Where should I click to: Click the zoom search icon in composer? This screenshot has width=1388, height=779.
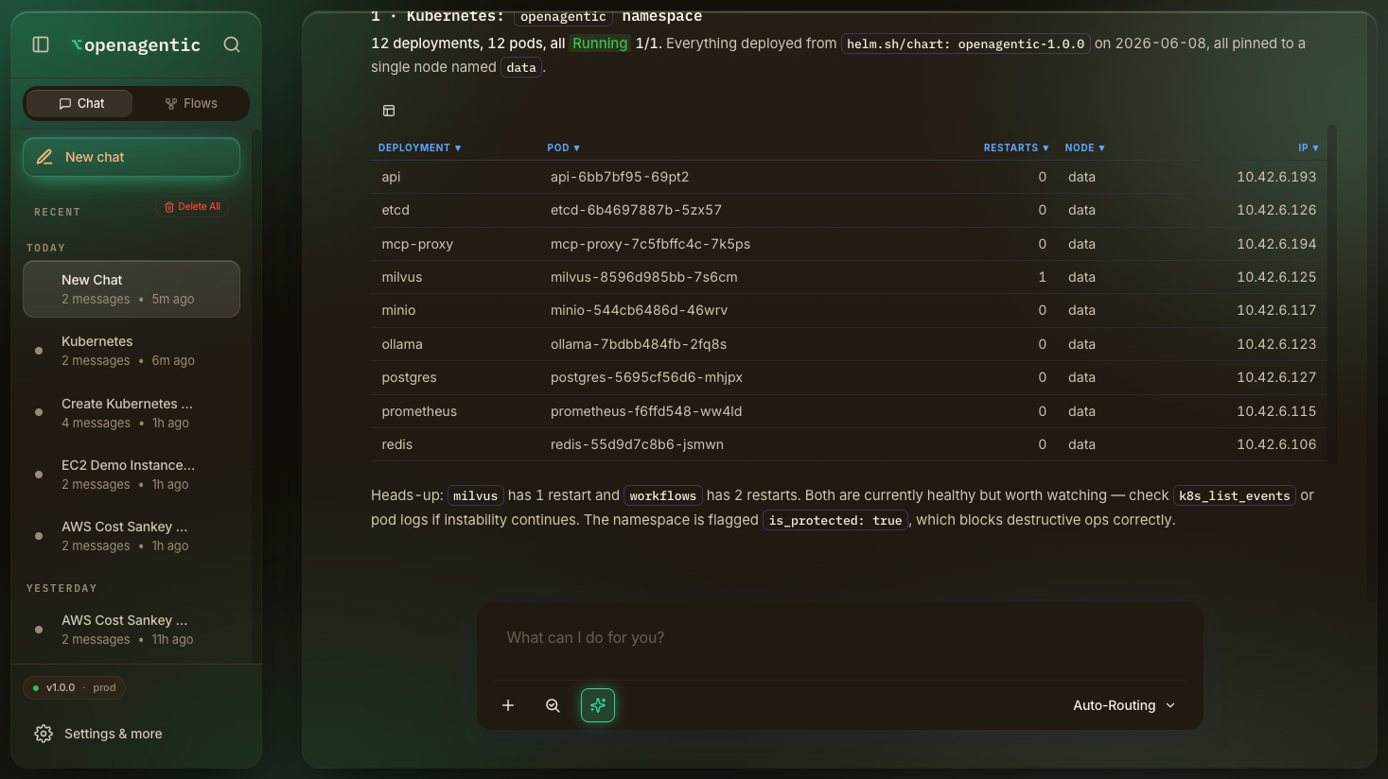click(x=553, y=705)
